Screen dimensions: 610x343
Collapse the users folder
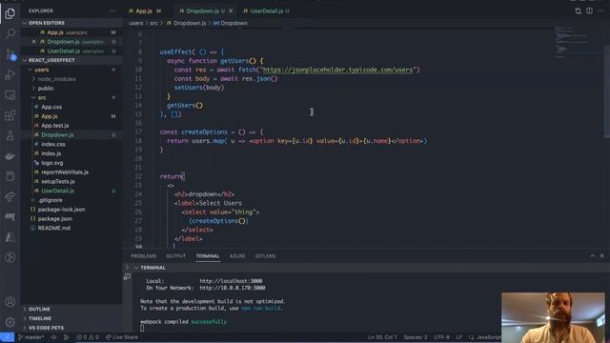click(x=71, y=70)
